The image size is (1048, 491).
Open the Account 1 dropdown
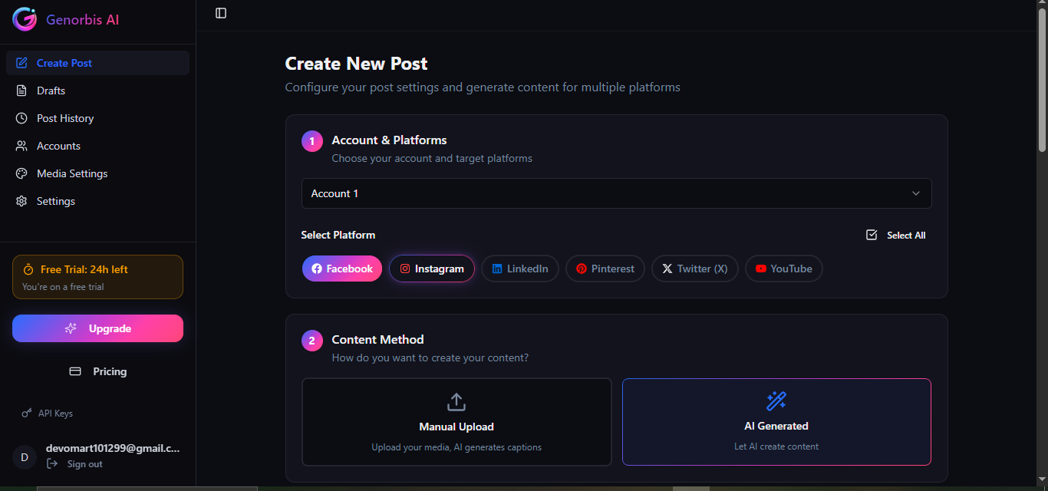coord(616,193)
